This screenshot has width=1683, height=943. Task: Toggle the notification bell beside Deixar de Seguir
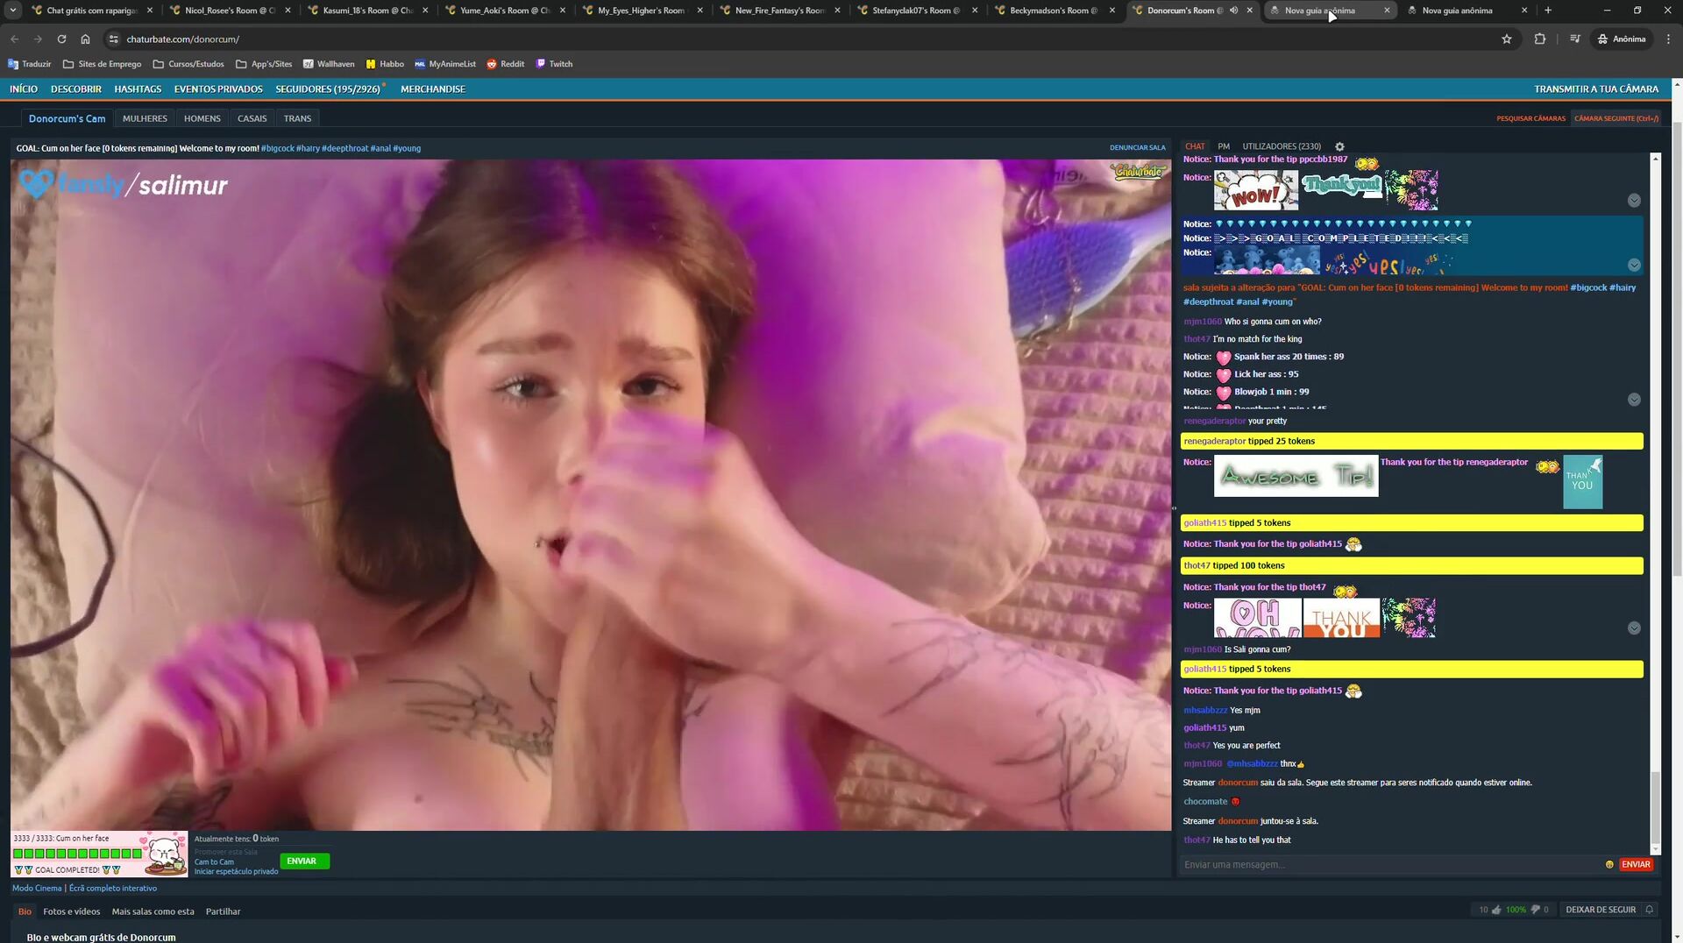click(1649, 910)
